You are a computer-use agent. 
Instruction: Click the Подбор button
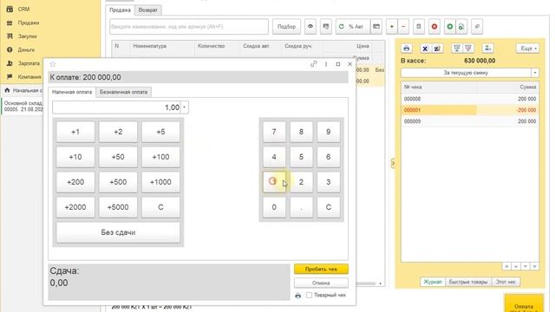point(286,27)
